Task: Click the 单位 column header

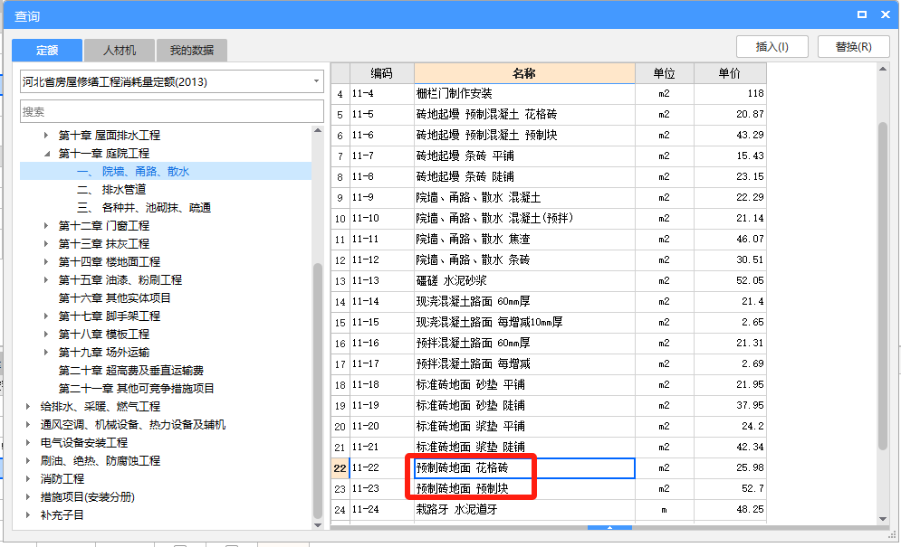Action: [665, 73]
